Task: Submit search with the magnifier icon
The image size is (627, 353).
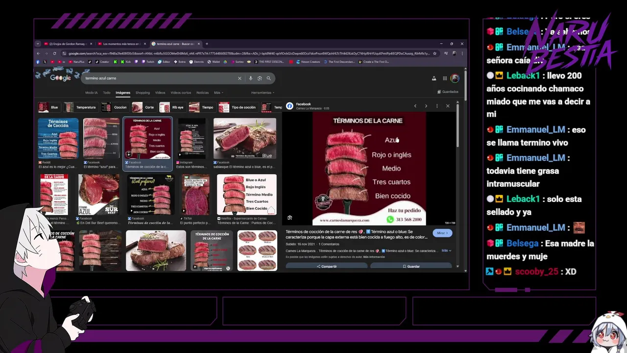Action: point(268,78)
